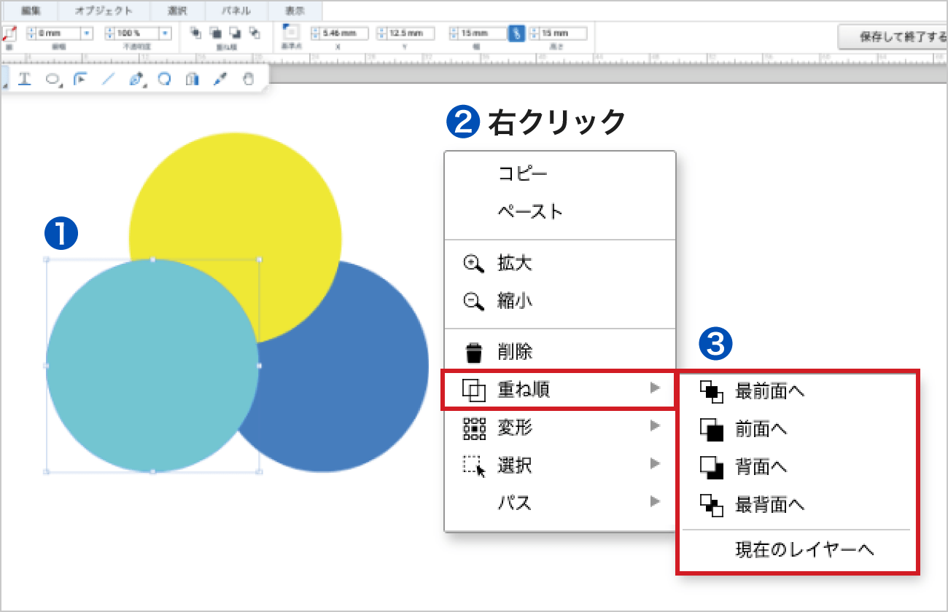This screenshot has width=948, height=612.
Task: Click bring-forward icon in options bar
Action: [x=215, y=33]
